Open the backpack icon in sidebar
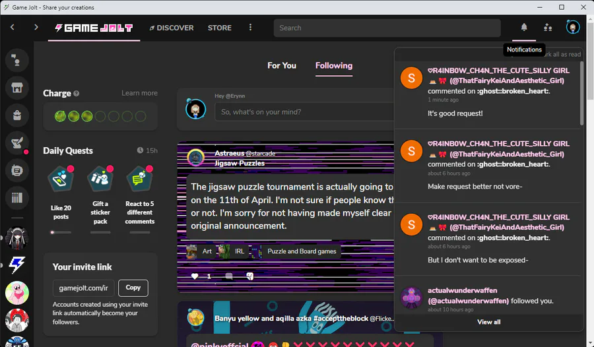 point(17,115)
